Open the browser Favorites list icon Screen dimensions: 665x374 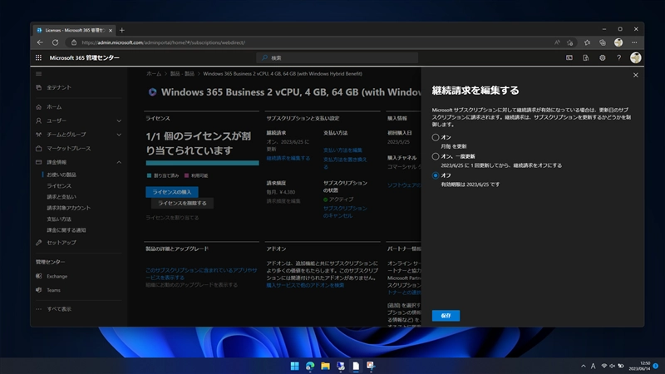(x=587, y=42)
